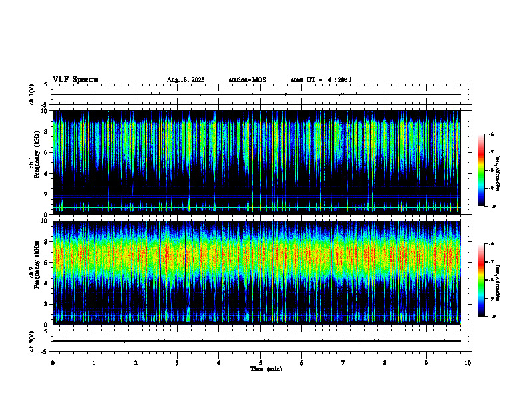This screenshot has height=407, width=527.
Task: Click the "-6" label on ch.1 color scale
Action: [x=491, y=134]
